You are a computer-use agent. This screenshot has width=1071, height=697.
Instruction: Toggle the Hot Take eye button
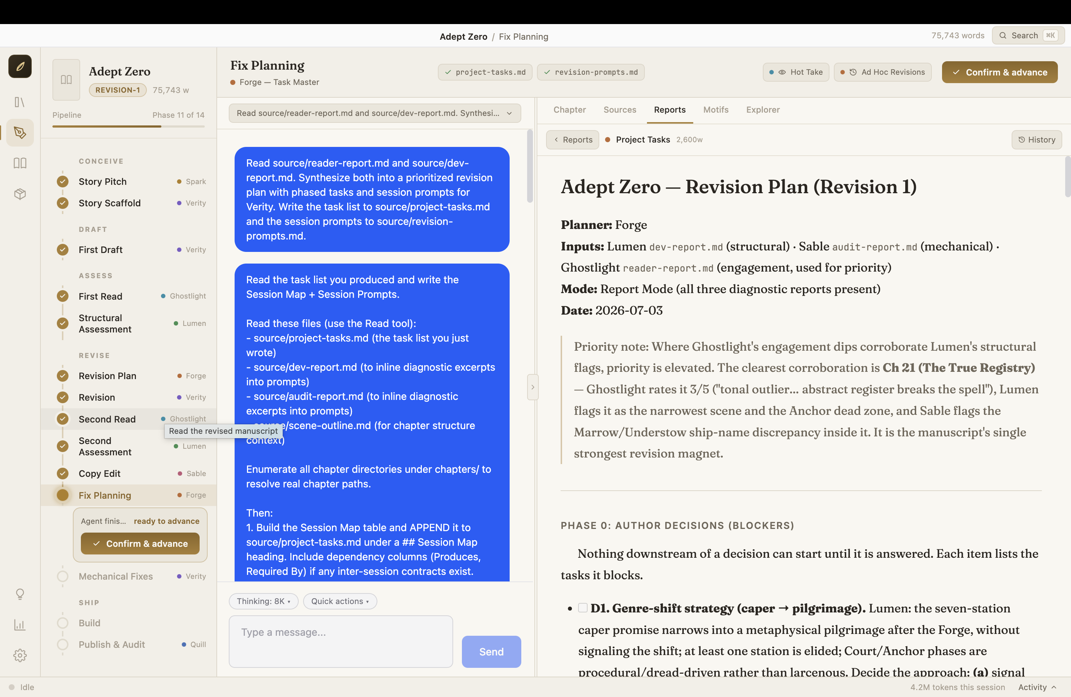(x=796, y=72)
